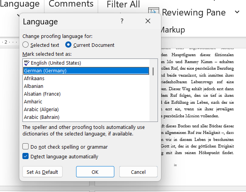Screen dimensions: 246x192
Task: Click the spell-check ABC checkmark icon
Action: point(27,63)
